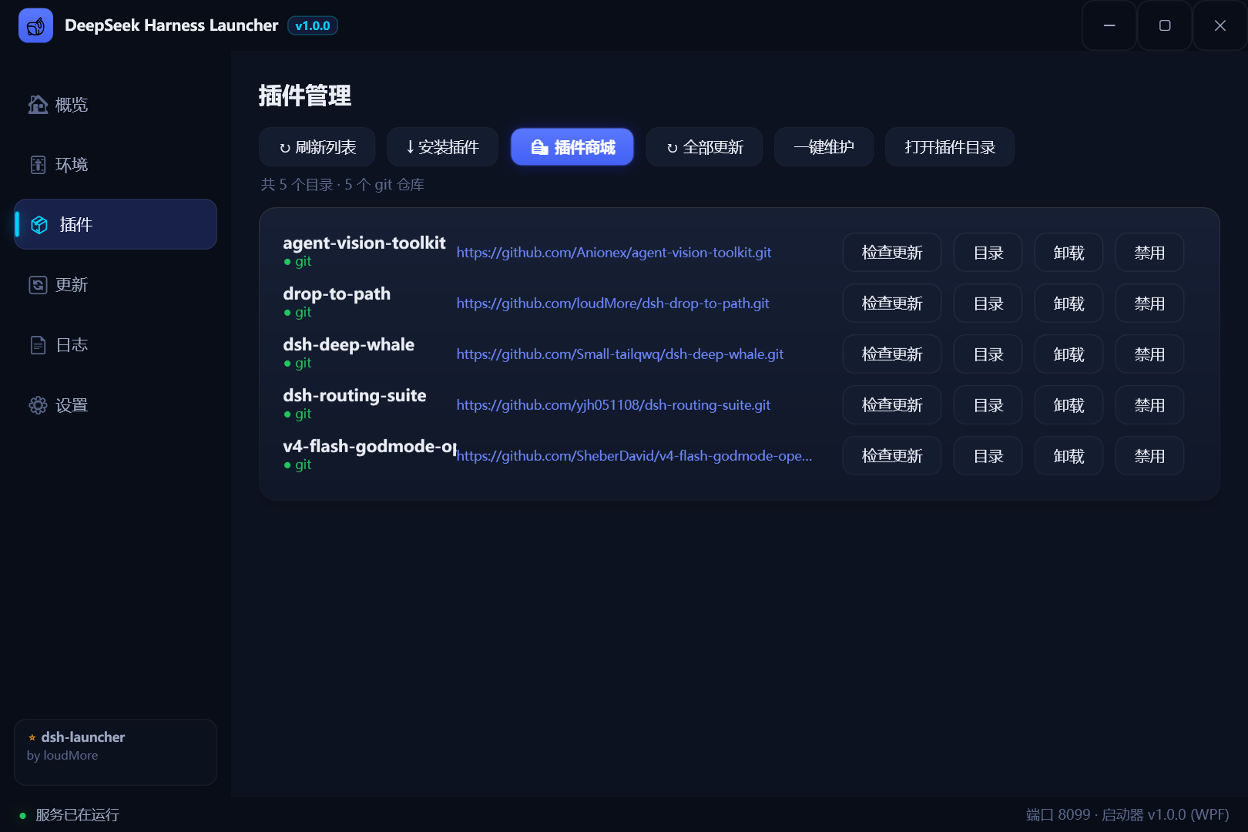Image resolution: width=1248 pixels, height=832 pixels.
Task: Click the store icon in 插件商城 button
Action: pos(540,147)
